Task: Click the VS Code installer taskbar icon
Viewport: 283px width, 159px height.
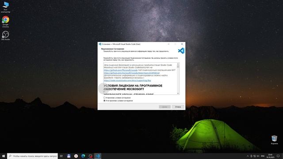Action: click(98, 156)
